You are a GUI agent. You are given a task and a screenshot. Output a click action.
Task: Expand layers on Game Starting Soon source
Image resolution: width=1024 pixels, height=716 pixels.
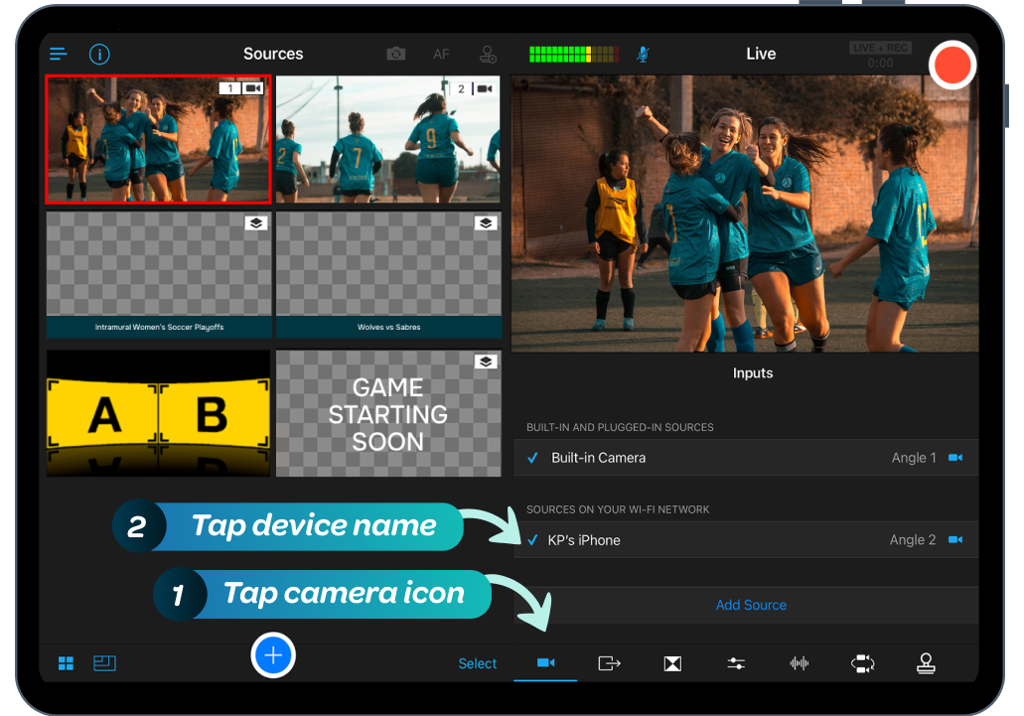[x=486, y=361]
